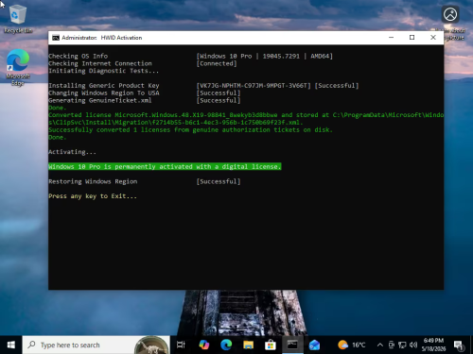Screen dimensions: 473x354
Task: Click the Type here to search box
Action: (x=96, y=345)
